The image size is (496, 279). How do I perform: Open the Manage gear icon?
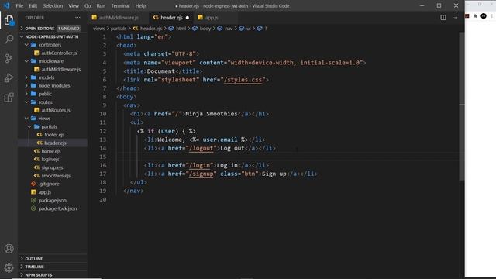tap(9, 268)
